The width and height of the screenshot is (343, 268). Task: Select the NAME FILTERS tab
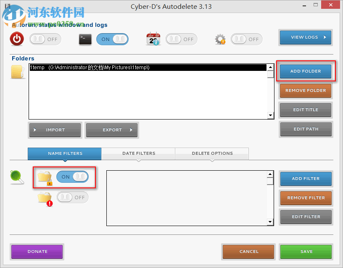64,154
